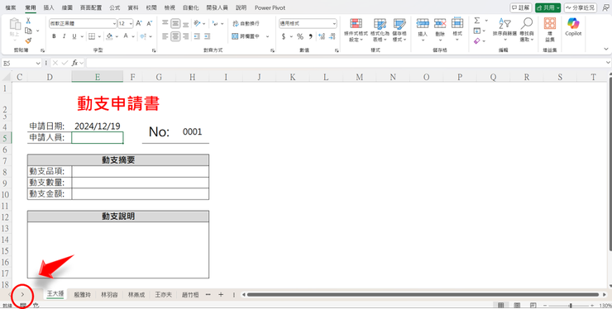
Task: Decrease font size with smaller A icon
Action: tap(149, 24)
